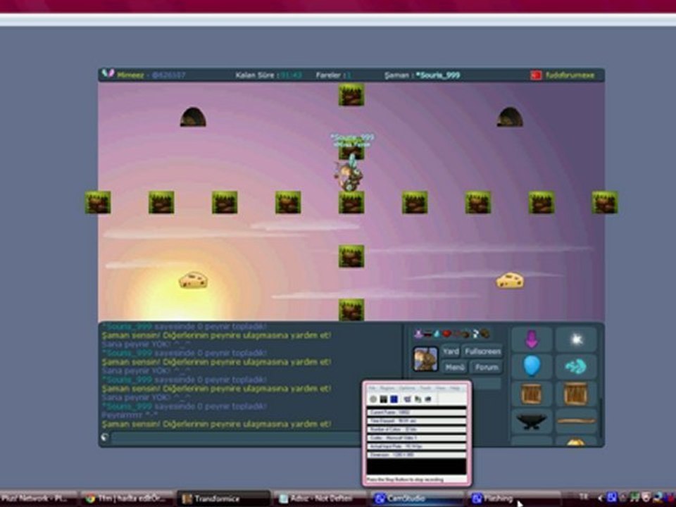The image size is (676, 507).
Task: Open CamStudio View menu
Action: click(441, 389)
